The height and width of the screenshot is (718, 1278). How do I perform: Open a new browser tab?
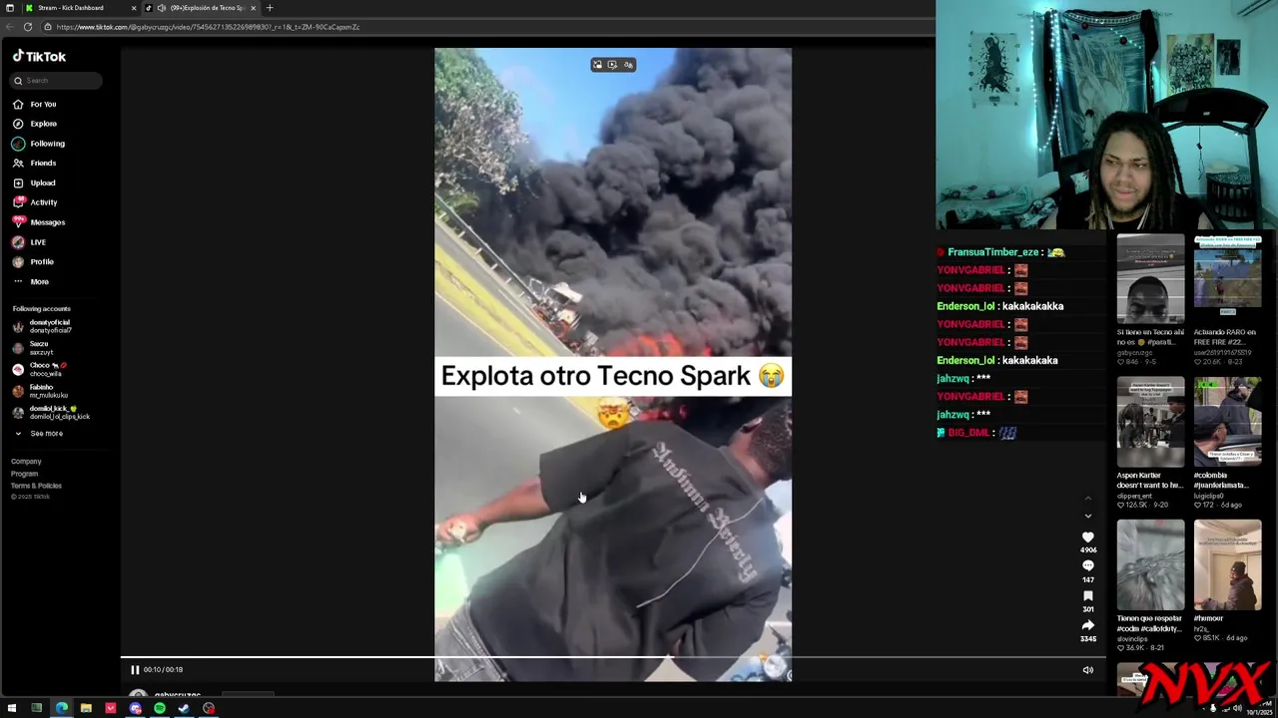click(x=269, y=8)
